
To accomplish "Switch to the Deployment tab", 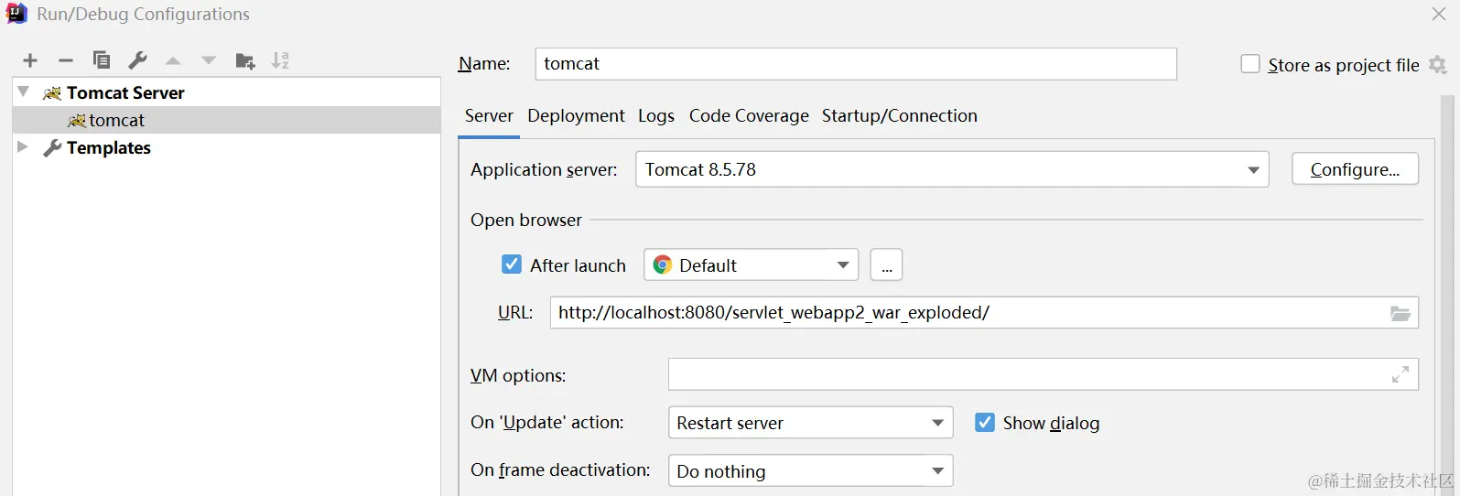I will click(x=576, y=116).
